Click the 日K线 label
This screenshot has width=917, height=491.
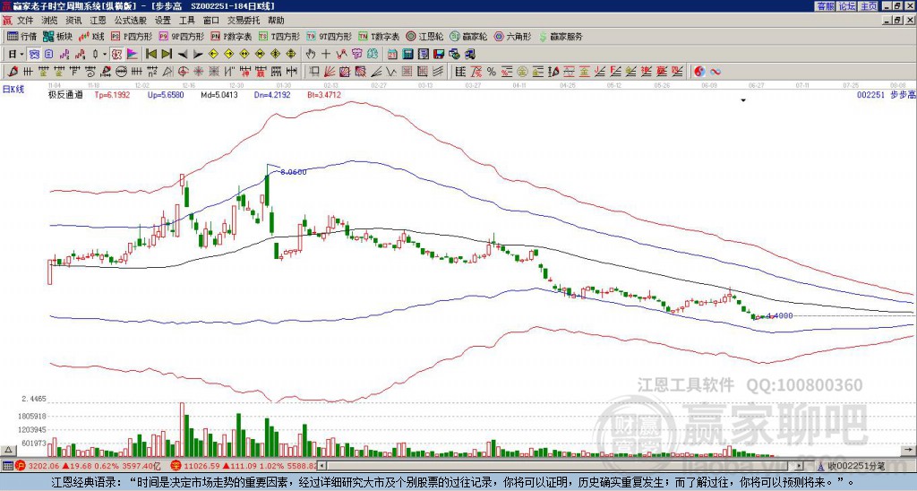point(13,89)
